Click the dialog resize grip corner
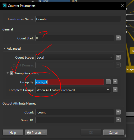 tap(125, 136)
